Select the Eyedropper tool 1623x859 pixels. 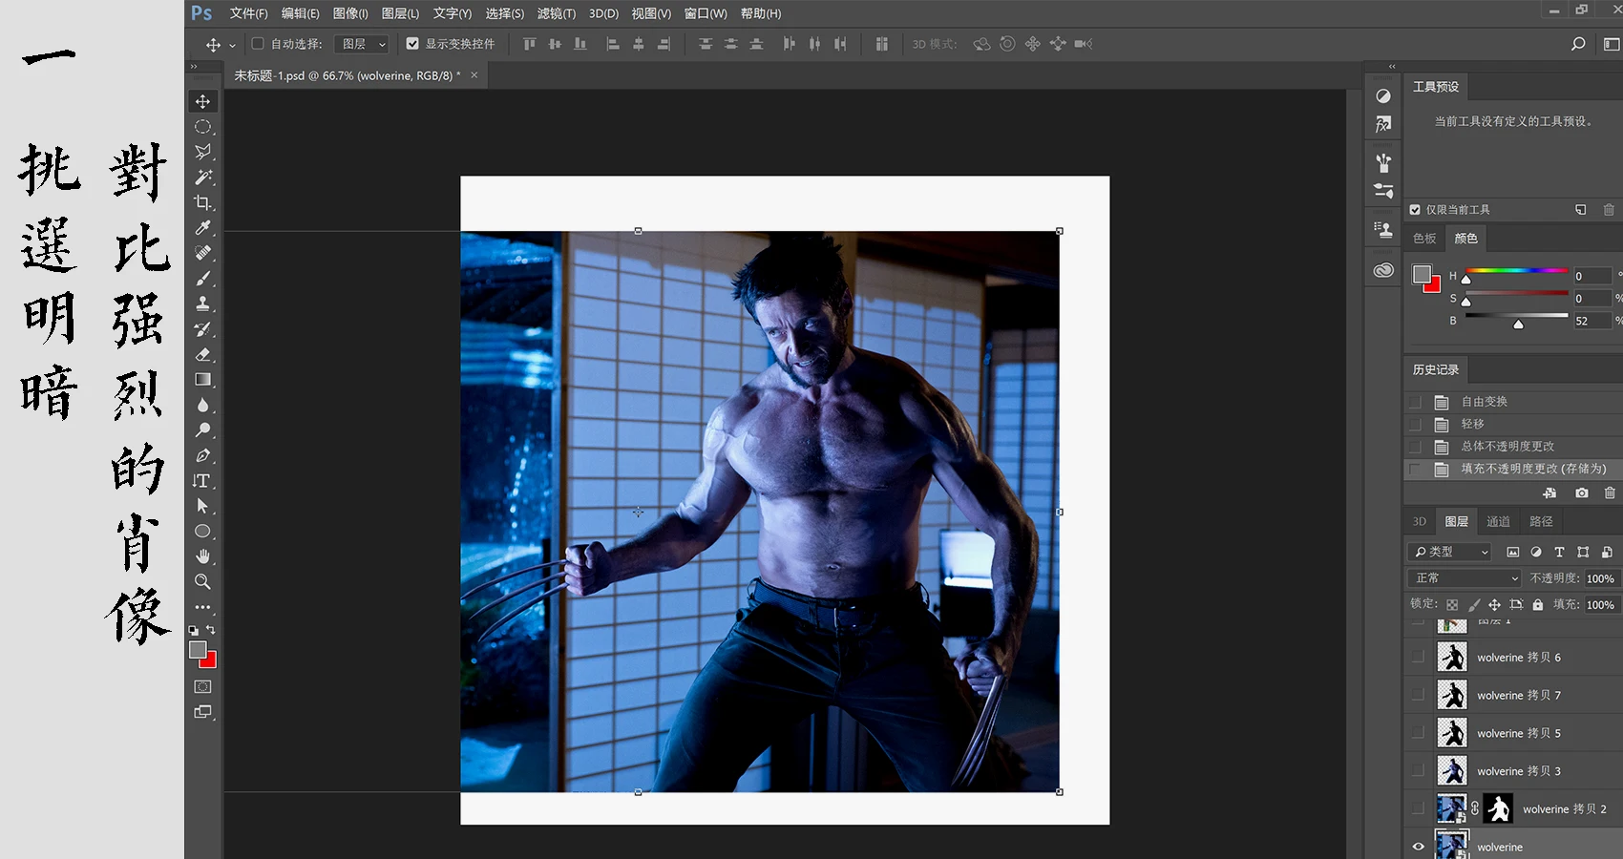202,228
